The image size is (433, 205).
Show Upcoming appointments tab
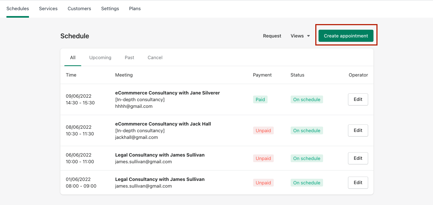tap(100, 58)
